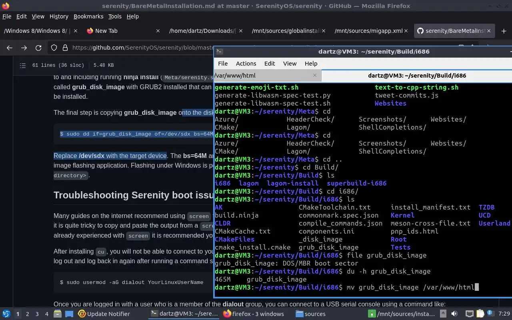Open Firefox's History menu
512x320 pixels.
click(x=59, y=16)
